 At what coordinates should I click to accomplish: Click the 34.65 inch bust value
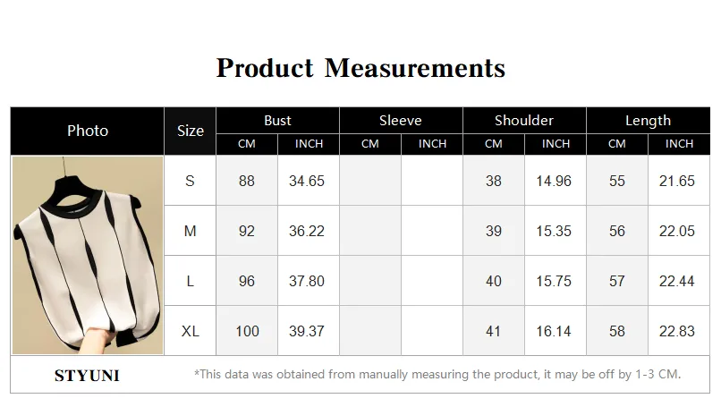pos(307,181)
